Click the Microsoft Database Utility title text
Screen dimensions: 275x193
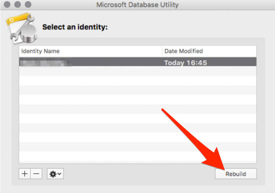138,5
